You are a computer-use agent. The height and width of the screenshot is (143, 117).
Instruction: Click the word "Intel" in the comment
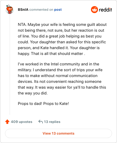point(55,64)
